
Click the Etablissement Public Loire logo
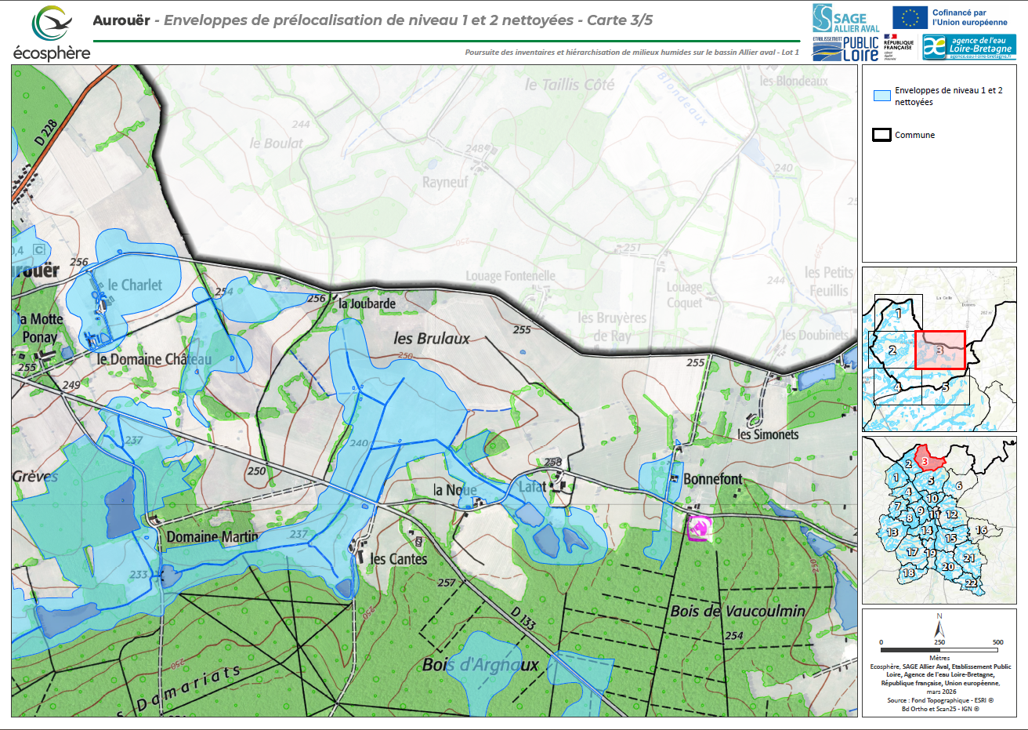[x=845, y=49]
